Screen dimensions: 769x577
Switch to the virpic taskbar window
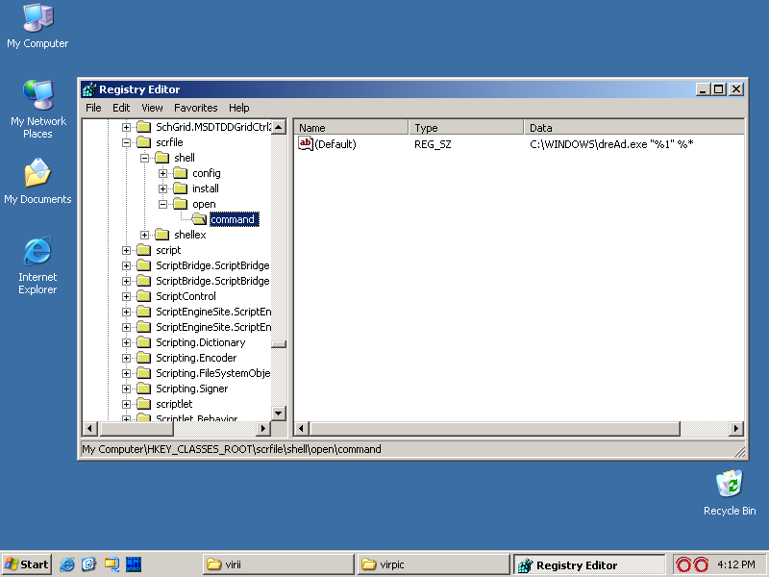pyautogui.click(x=434, y=564)
